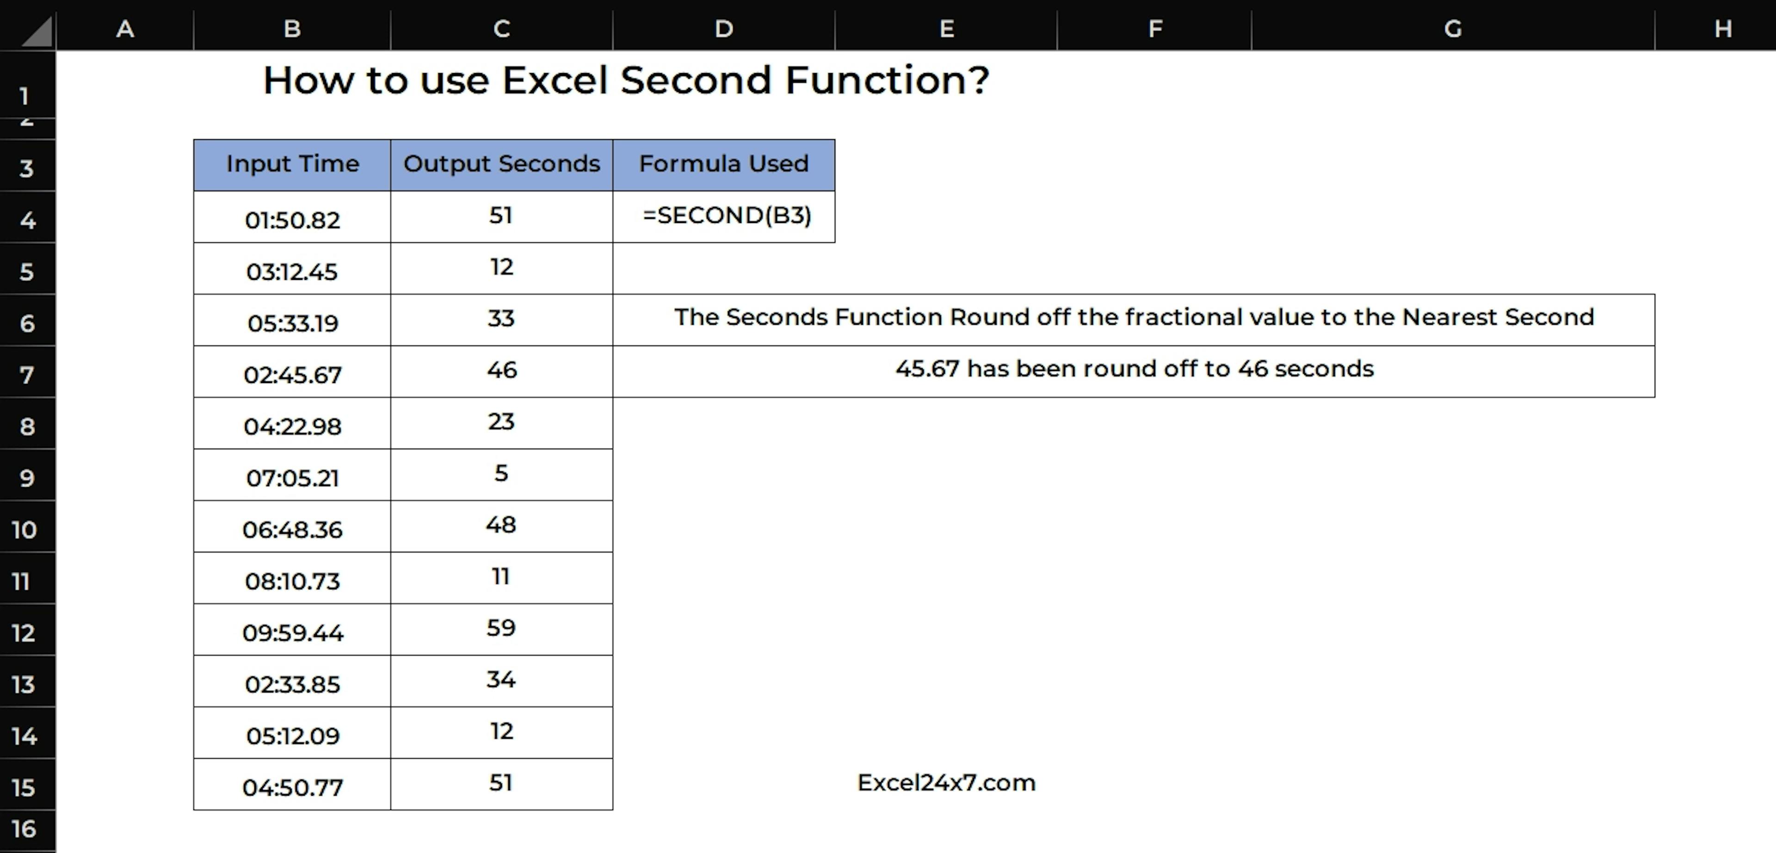Viewport: 1776px width, 853px height.
Task: Click row 7 header
Action: (x=27, y=374)
